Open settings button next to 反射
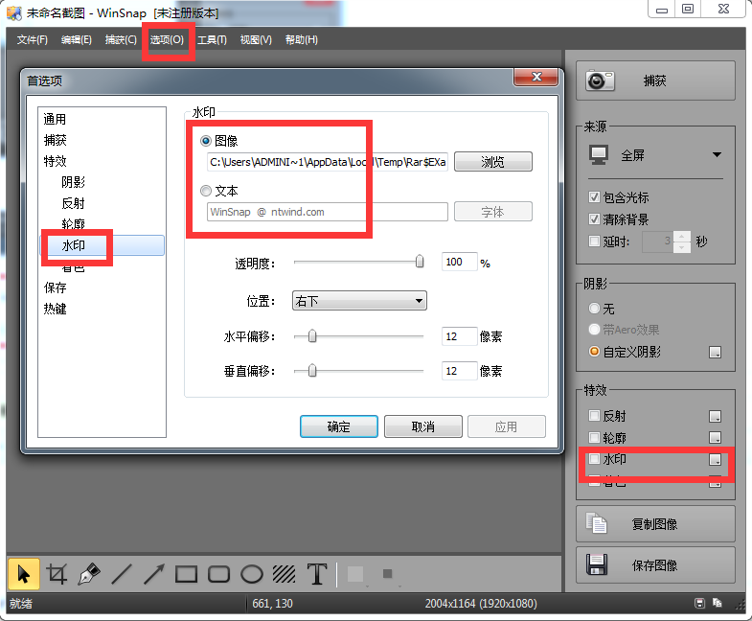 pos(715,416)
